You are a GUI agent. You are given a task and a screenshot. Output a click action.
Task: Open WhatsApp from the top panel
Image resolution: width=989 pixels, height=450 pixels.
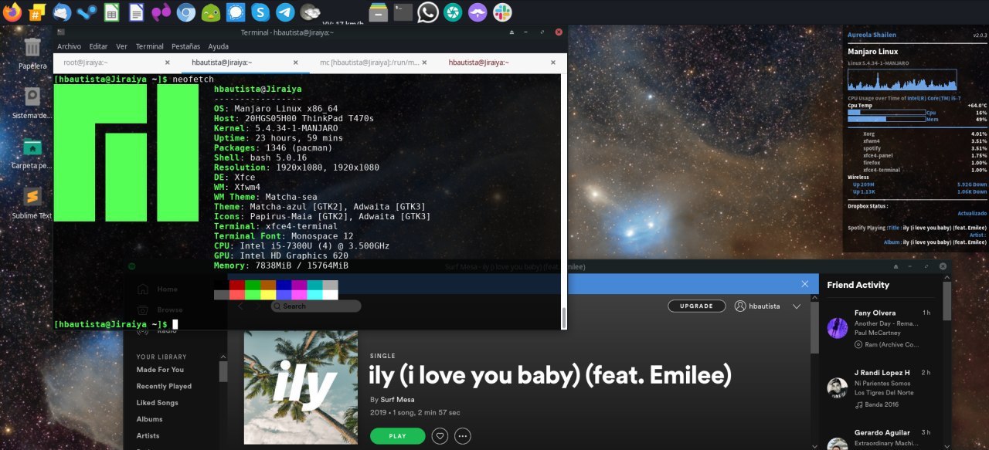[x=427, y=12]
